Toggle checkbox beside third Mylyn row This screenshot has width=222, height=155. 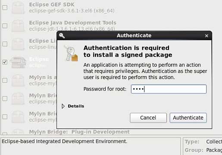pyautogui.click(x=5, y=117)
